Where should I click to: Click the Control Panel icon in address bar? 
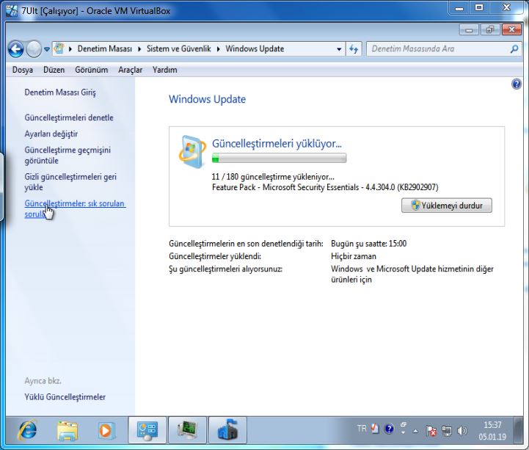pyautogui.click(x=59, y=48)
